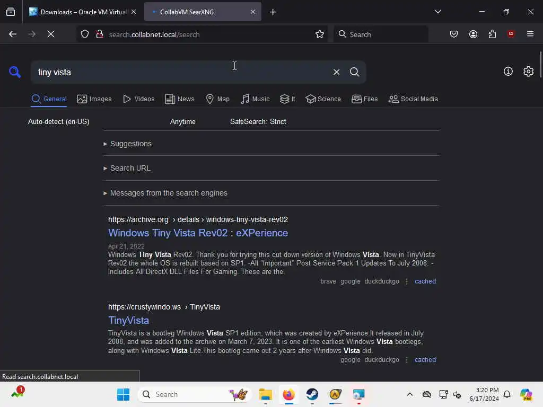Switch to the Social Media category
Image resolution: width=543 pixels, height=407 pixels.
pos(413,99)
